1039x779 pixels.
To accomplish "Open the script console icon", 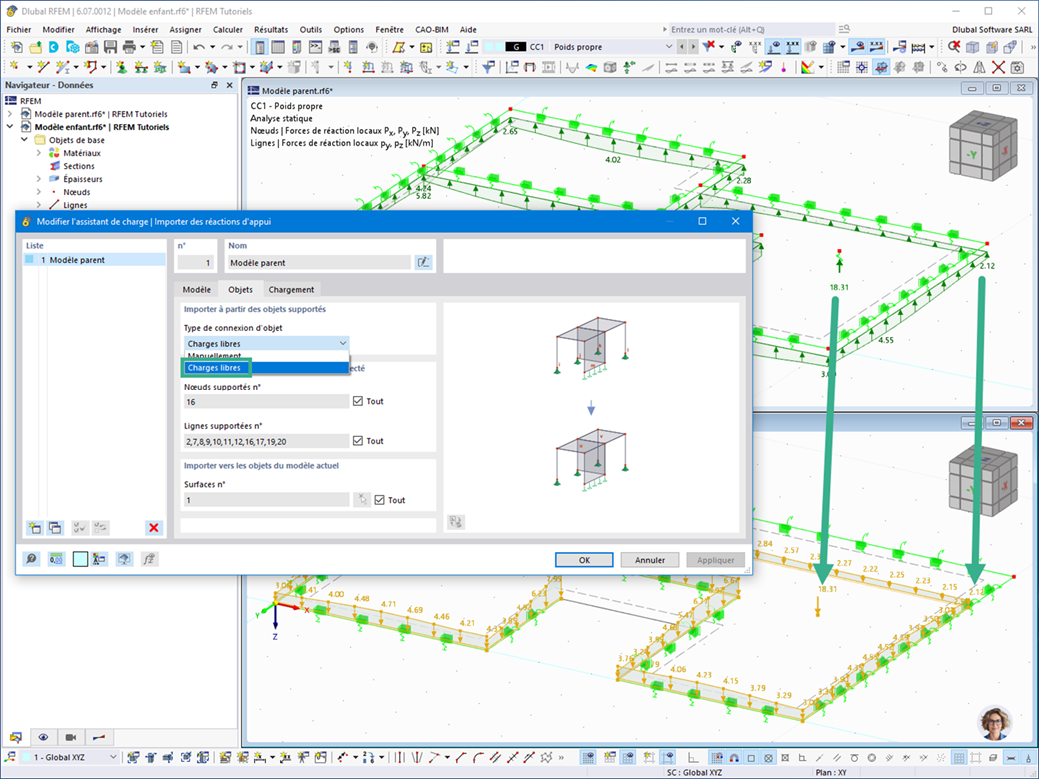I will 316,47.
